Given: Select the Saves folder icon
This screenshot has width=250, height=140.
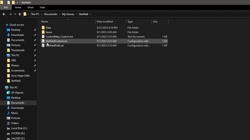Looking at the screenshot, I should click(x=43, y=32).
